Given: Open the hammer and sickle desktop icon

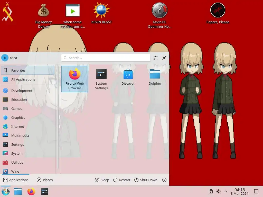Looking at the screenshot, I should [x=7, y=12].
